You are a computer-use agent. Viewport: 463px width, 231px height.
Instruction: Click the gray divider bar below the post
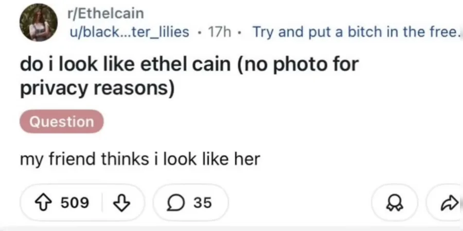(232, 228)
